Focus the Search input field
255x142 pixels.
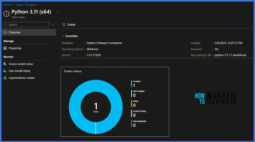(x=26, y=25)
